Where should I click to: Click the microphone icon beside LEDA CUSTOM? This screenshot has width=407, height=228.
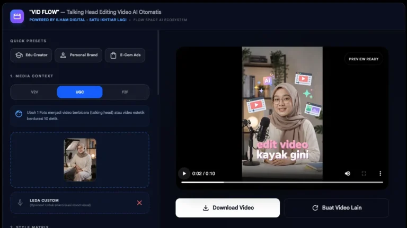coord(20,203)
